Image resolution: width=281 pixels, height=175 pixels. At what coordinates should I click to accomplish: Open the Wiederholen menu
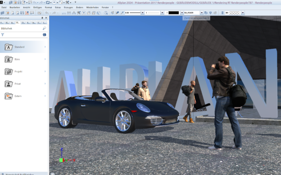[x=92, y=7]
